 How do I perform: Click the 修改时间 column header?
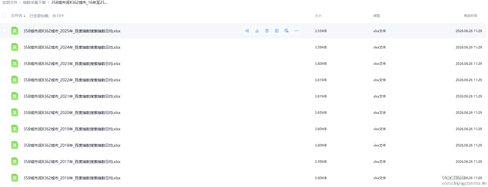[471, 16]
